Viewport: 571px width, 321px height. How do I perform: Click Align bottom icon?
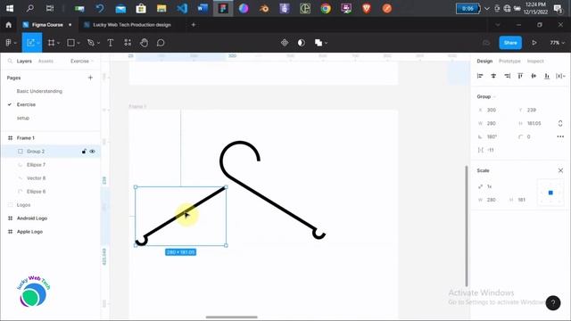(x=547, y=76)
